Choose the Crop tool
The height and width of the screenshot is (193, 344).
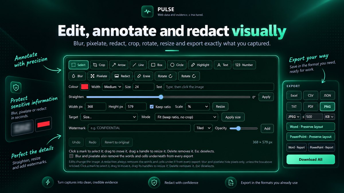(x=99, y=65)
